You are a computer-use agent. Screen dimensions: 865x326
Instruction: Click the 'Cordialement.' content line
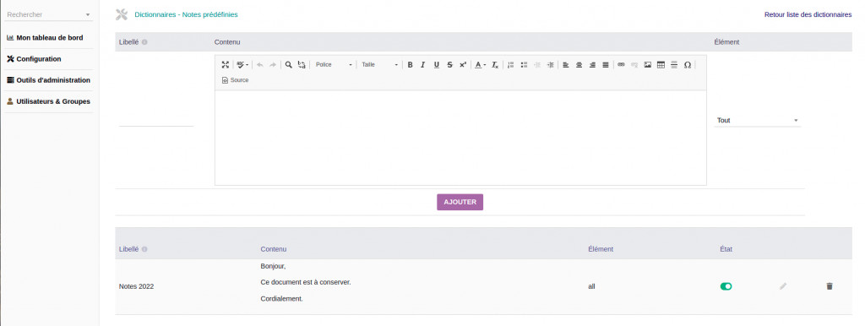(282, 299)
